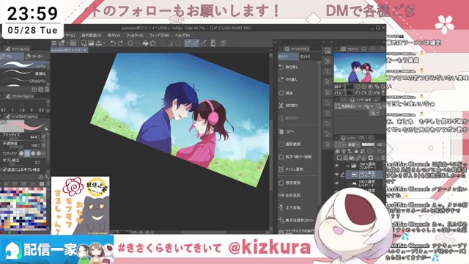The height and width of the screenshot is (264, 469).
Task: Toggle speed-based stabilization checkbox (速度による手ブレ補正)
Action: (4, 169)
